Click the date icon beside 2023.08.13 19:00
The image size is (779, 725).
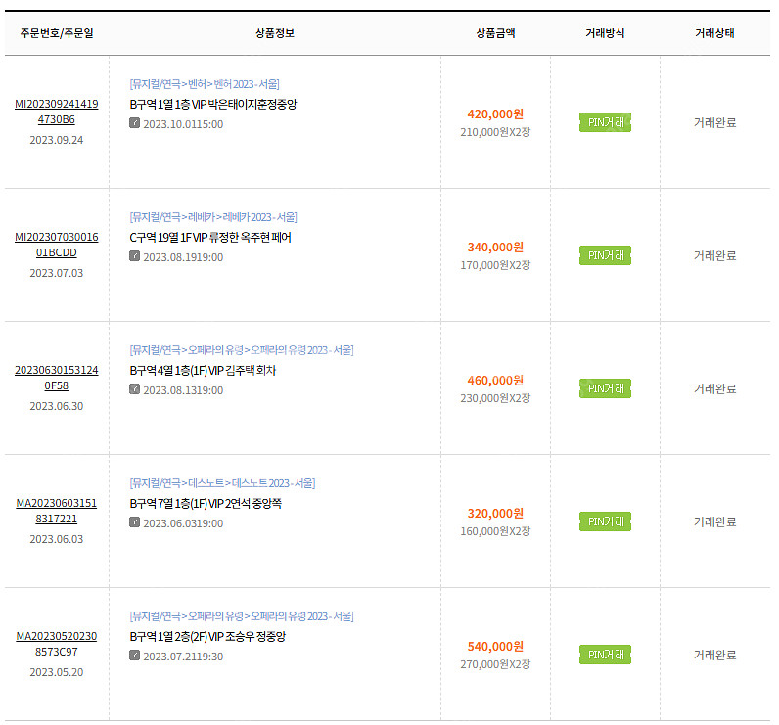(134, 388)
